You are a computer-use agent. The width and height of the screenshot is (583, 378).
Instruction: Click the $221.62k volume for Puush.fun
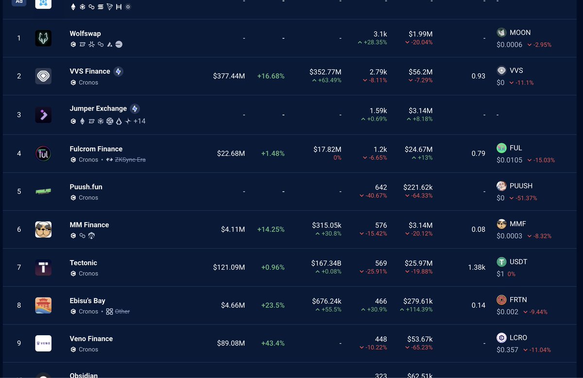(418, 187)
